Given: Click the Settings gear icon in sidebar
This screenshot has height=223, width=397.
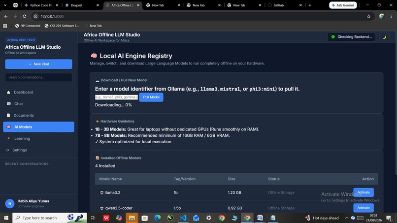Looking at the screenshot, I should (x=7, y=150).
